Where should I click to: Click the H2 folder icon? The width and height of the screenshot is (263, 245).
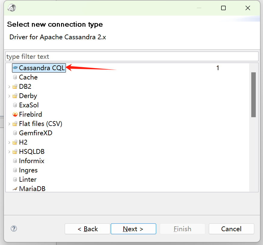pos(15,142)
